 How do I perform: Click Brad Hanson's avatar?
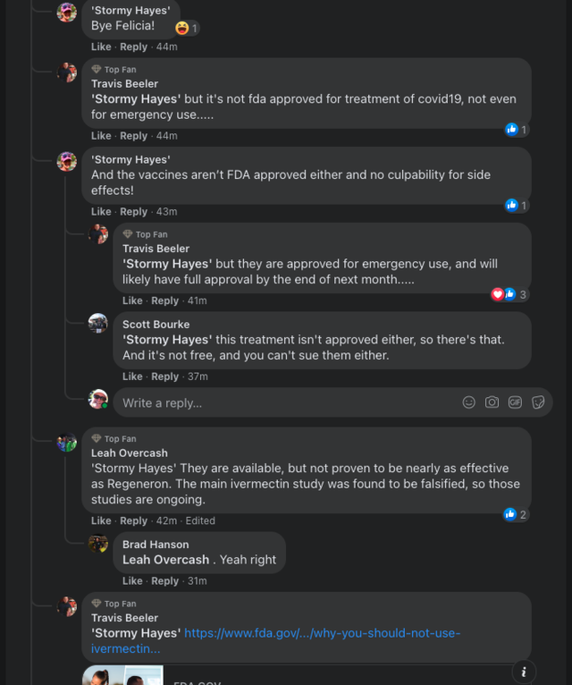point(98,544)
